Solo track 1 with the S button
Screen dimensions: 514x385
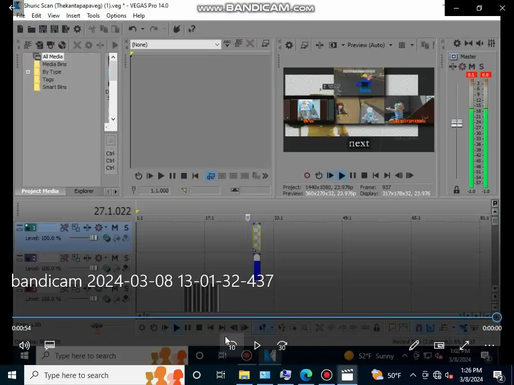126,228
